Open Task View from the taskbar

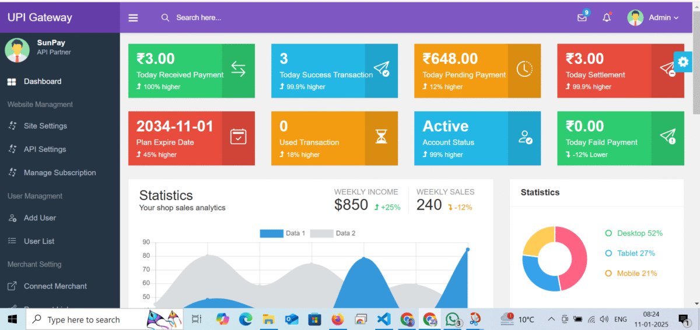(x=197, y=319)
